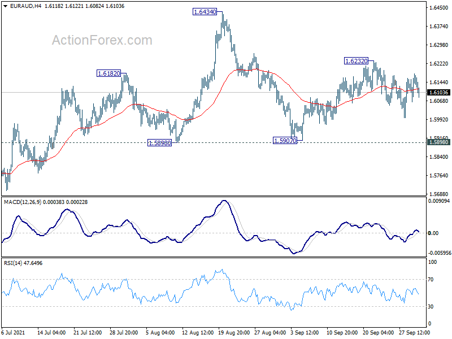This screenshot has height=339, width=452.
Task: Select the 1.58980 dashed level tag on the price axis
Action: coord(439,142)
